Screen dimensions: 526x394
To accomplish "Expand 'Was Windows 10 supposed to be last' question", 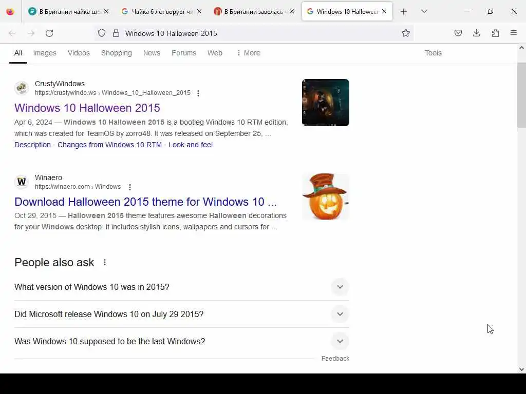I will 182,341.
